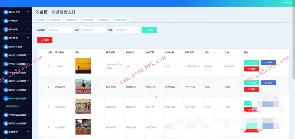Close the 学生报名信息 tab
Viewport: 295px width, 139px height.
(x=77, y=20)
